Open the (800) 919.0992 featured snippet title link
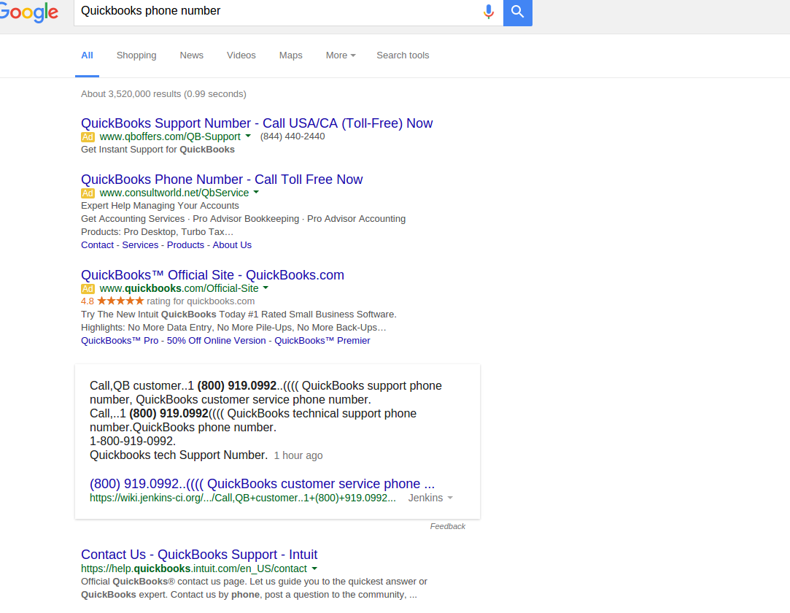790x613 pixels. (x=262, y=484)
